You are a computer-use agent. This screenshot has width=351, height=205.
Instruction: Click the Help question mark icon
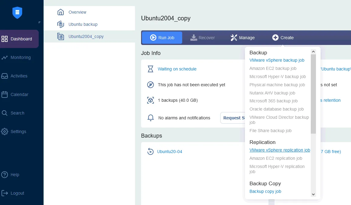5,175
